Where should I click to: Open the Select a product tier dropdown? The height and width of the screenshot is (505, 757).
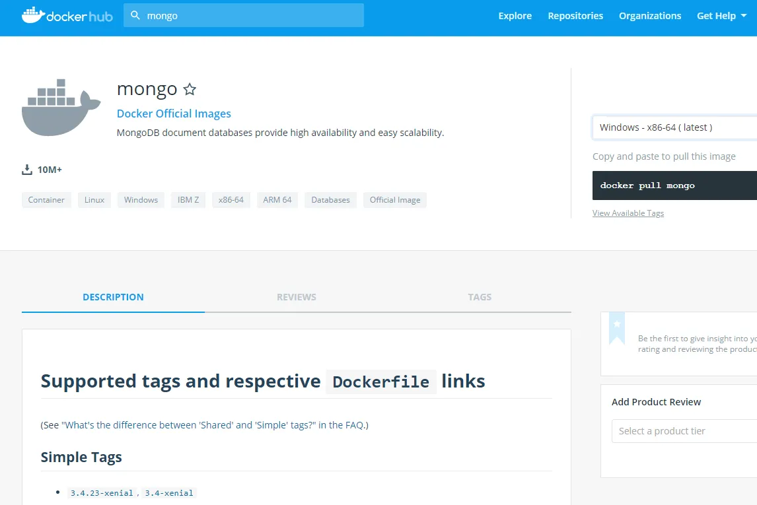point(684,430)
